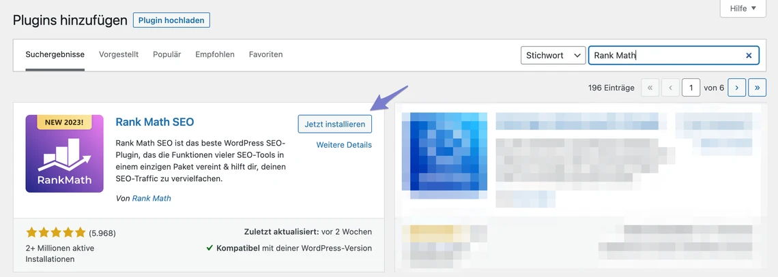Select the current page number box
This screenshot has width=778, height=277.
point(691,88)
